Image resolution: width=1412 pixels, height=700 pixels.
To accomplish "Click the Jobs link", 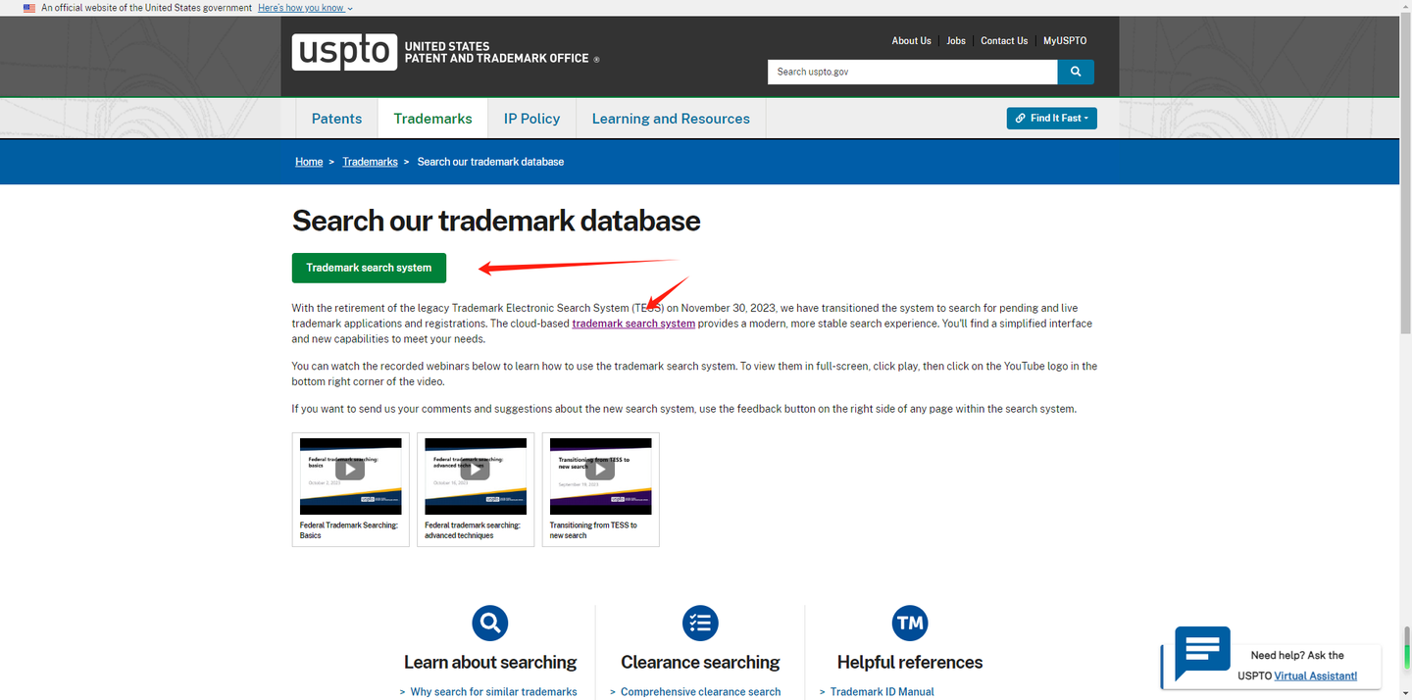I will [956, 41].
